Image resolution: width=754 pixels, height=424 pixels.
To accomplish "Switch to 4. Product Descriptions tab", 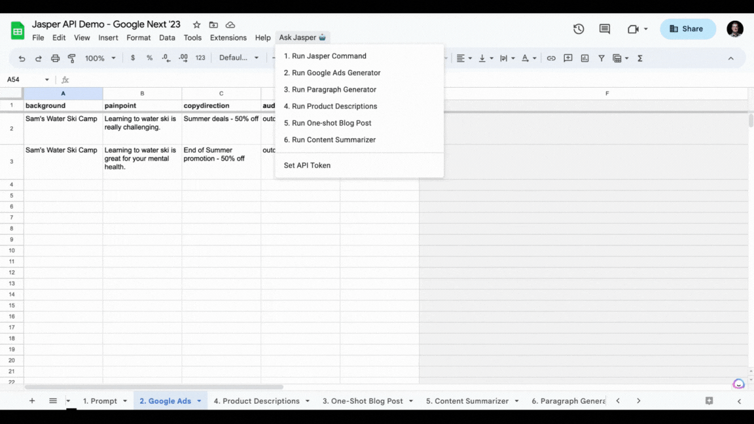I will 257,401.
